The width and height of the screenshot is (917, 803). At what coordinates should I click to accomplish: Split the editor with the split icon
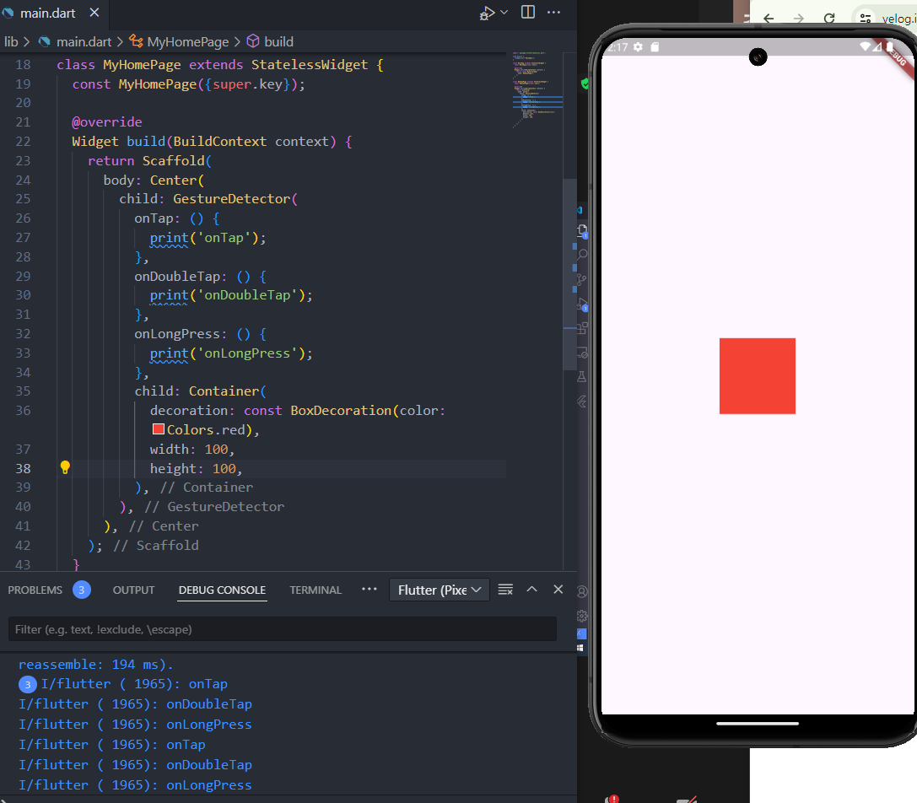click(x=527, y=13)
